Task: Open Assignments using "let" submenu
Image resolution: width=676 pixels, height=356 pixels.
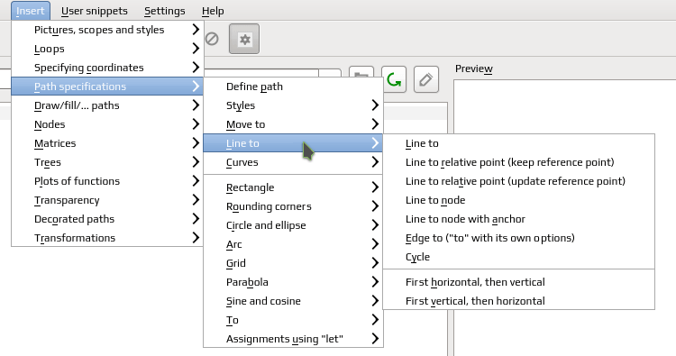Action: (293, 339)
